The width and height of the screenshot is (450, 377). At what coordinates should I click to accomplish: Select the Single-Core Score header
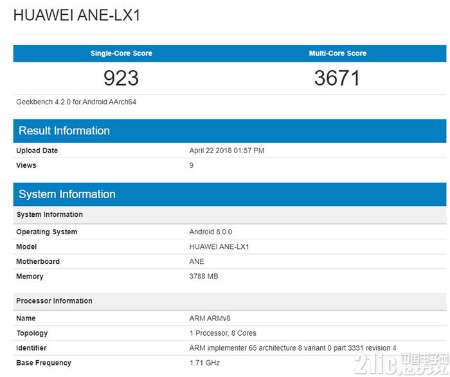coord(121,53)
